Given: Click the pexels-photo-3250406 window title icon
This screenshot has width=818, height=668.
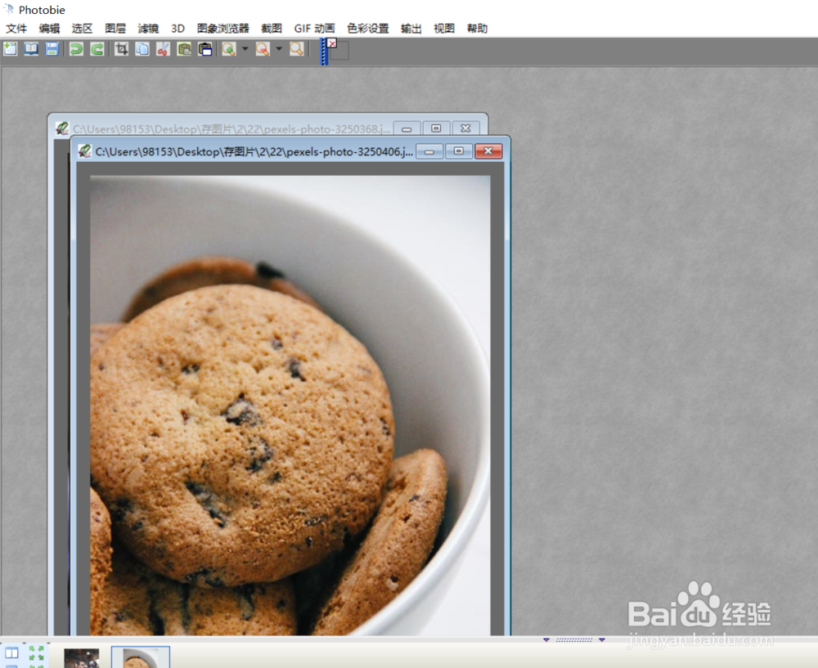Looking at the screenshot, I should 84,151.
